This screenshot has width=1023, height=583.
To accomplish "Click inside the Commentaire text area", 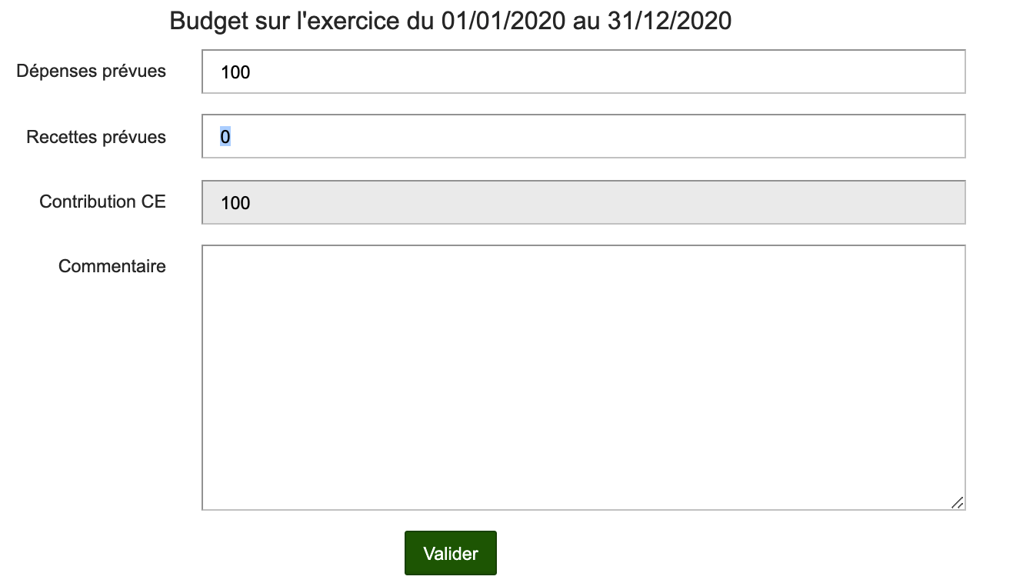I will (x=583, y=377).
